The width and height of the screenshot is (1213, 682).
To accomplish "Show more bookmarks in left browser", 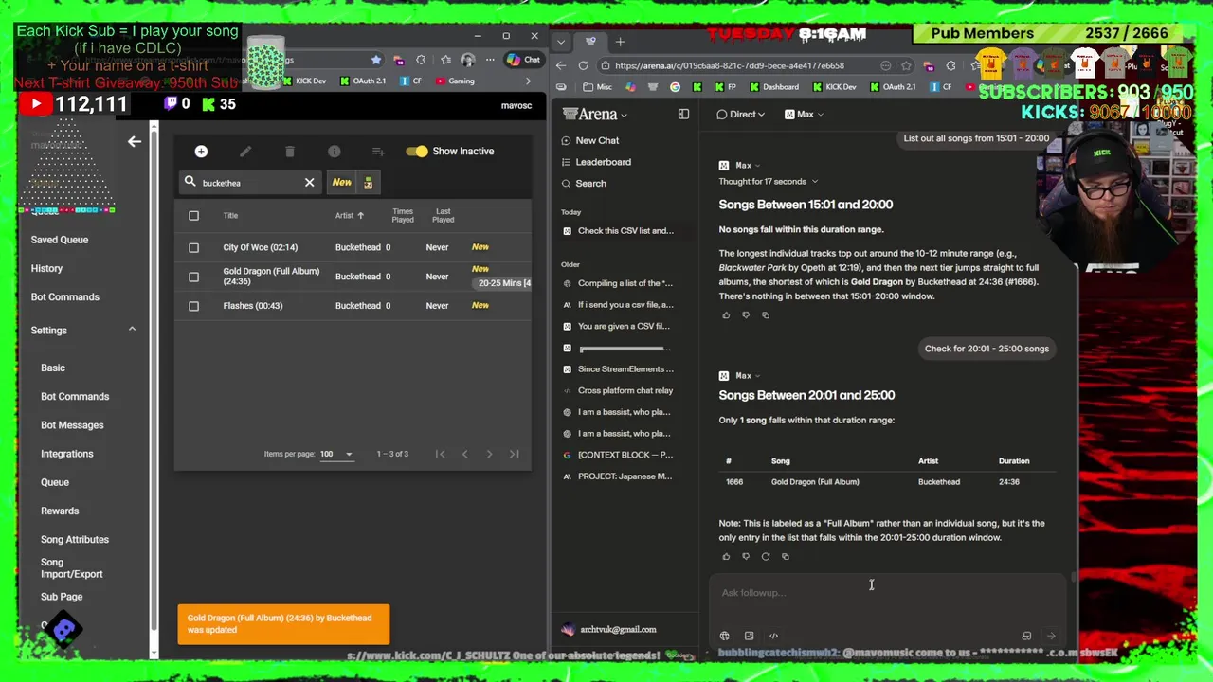I will 528,81.
